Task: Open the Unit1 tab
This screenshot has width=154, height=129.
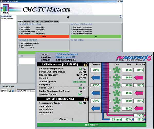Action: (33, 21)
